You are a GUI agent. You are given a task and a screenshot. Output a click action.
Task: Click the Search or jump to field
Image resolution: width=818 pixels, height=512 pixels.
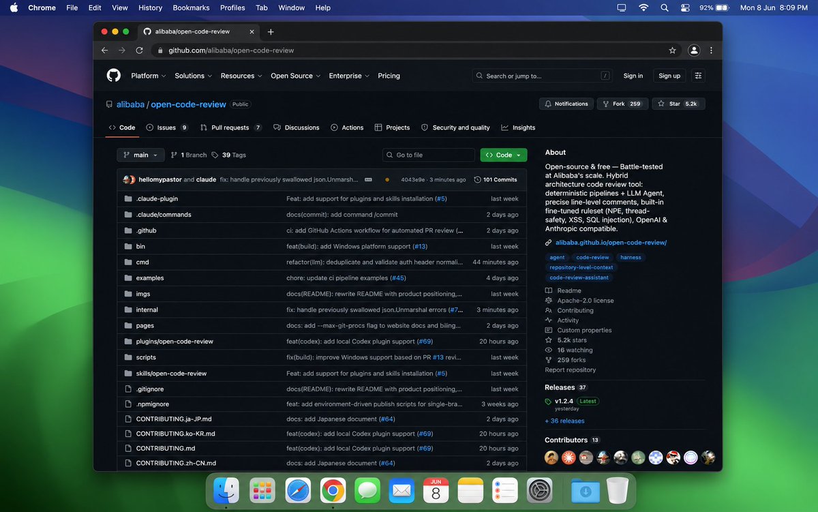[542, 76]
